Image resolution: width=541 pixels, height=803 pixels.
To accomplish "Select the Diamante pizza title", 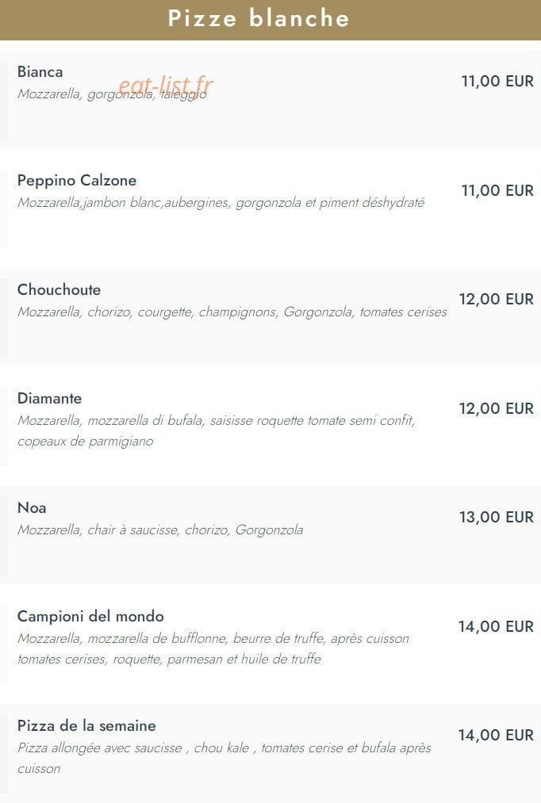I will point(49,399).
